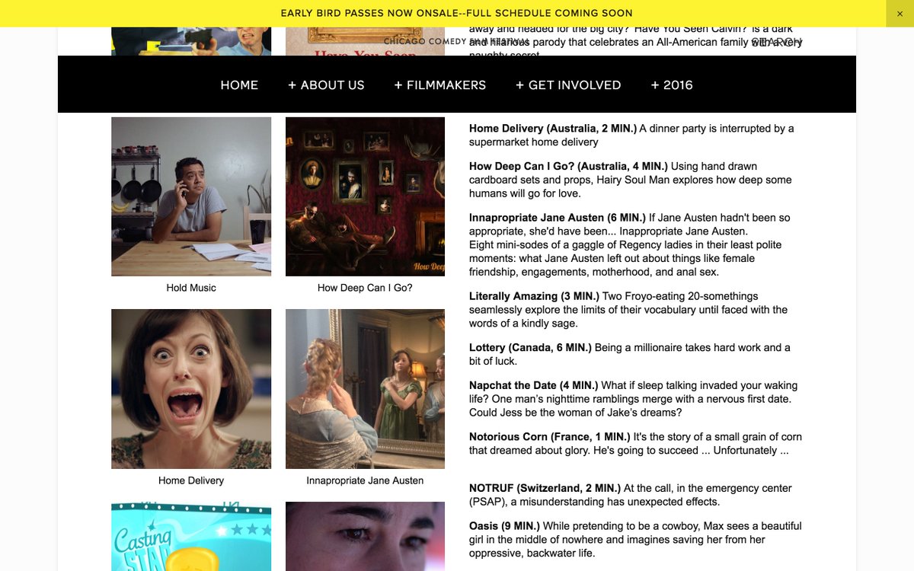Image resolution: width=914 pixels, height=571 pixels.
Task: Select "Could Jess be the woman of Jake's dreams?" text
Action: [575, 413]
